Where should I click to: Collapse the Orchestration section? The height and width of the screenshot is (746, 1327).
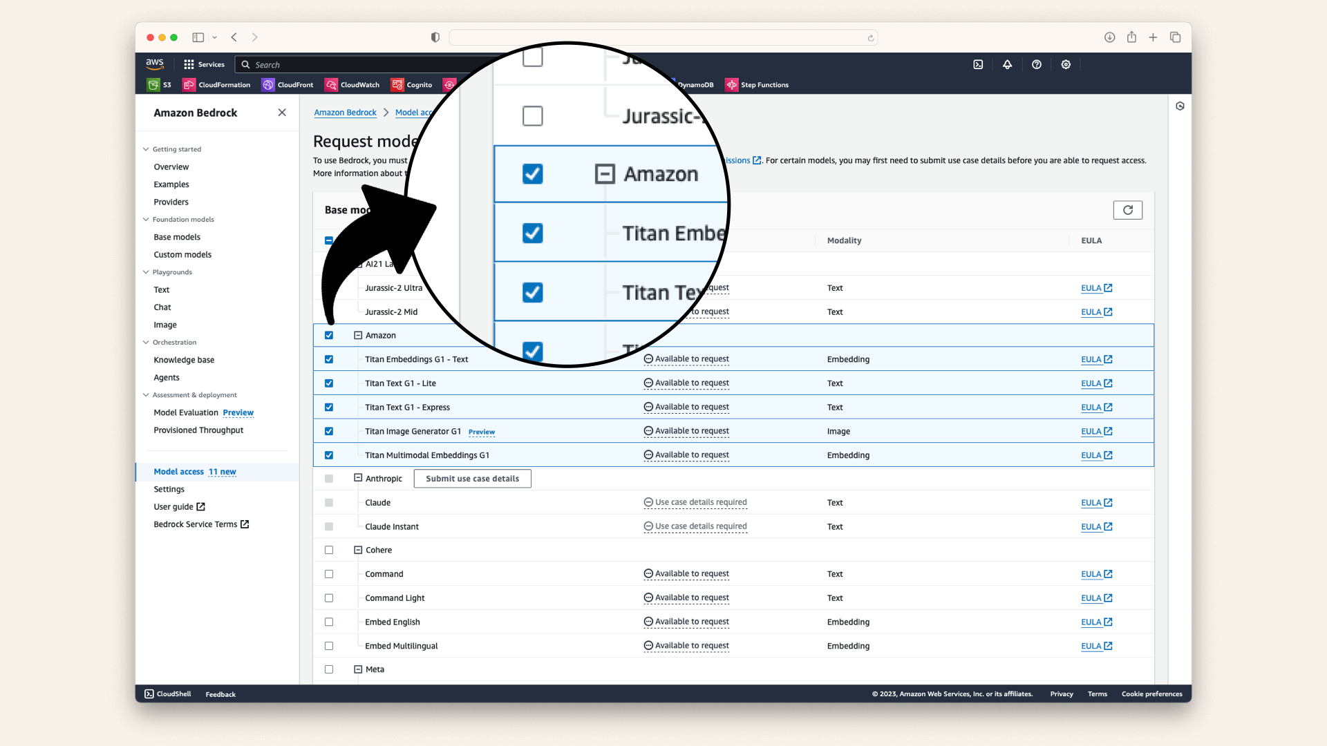click(x=146, y=343)
